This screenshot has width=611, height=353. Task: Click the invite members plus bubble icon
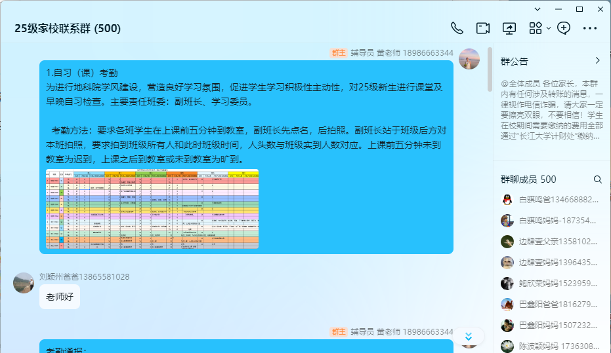click(x=564, y=28)
